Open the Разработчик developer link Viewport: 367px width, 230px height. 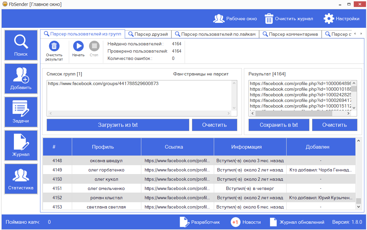click(x=200, y=222)
